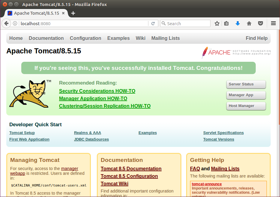Viewport: 280px width, 197px height.
Task: Open the Find Help navigation item
Action: pyautogui.click(x=257, y=38)
